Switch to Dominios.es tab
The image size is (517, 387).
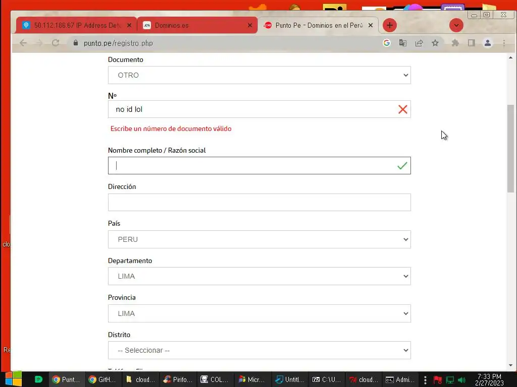point(197,25)
